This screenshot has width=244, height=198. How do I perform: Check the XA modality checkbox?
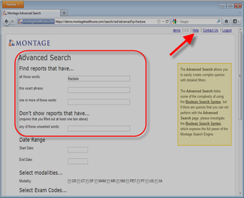(x=156, y=181)
